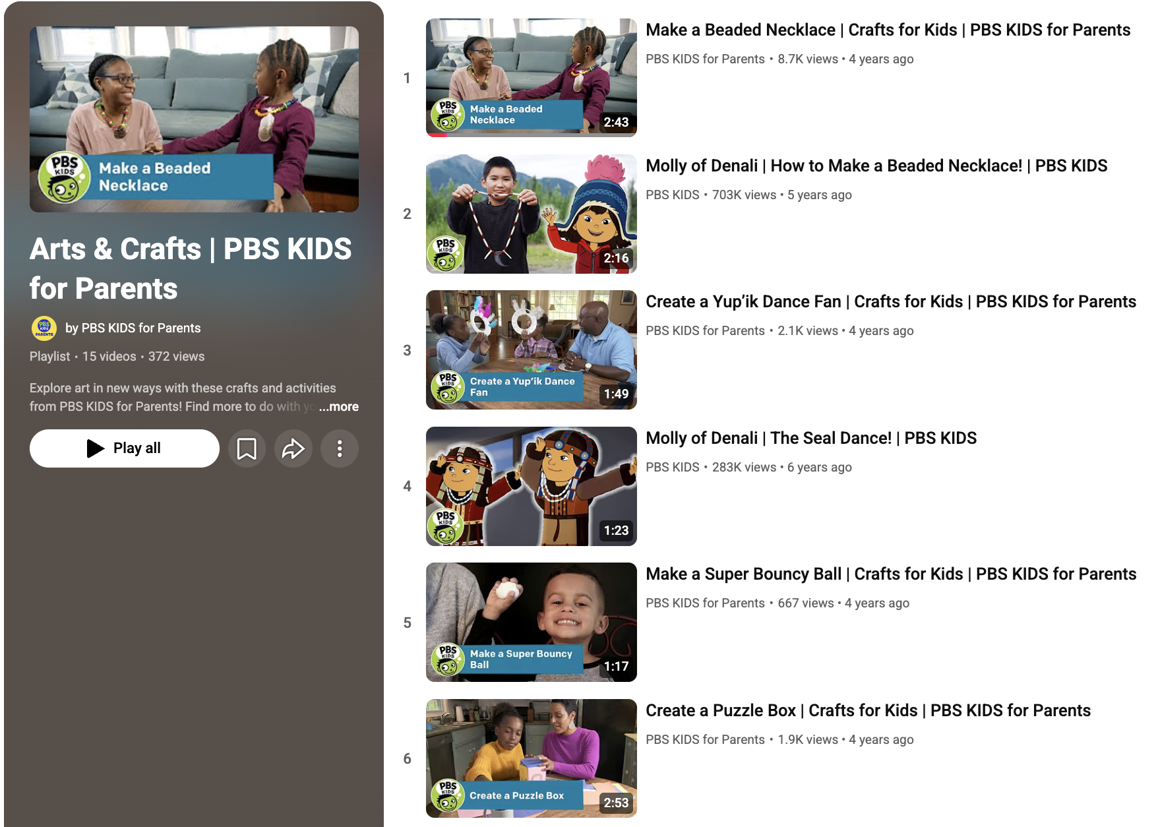Open Yup'ik Dance Fan video thumbnail
The width and height of the screenshot is (1158, 827).
pos(531,350)
